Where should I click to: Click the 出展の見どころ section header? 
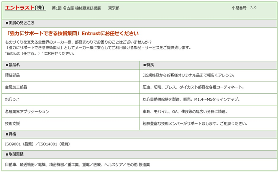point(20,23)
